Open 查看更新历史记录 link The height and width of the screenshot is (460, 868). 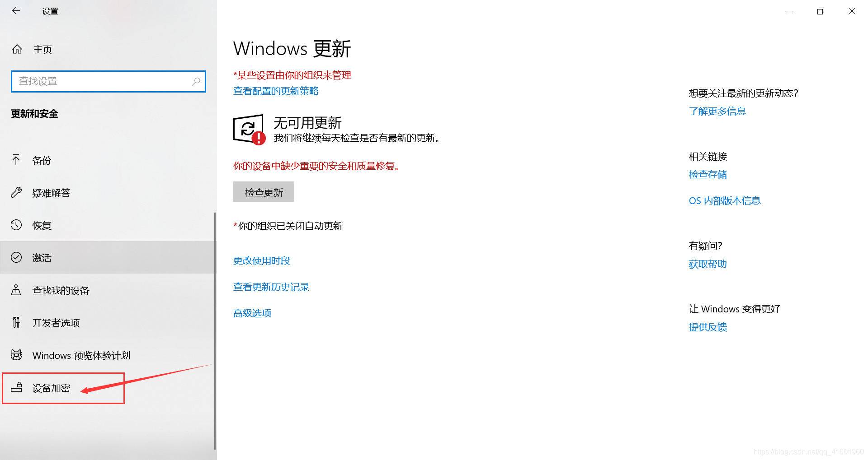pos(271,287)
